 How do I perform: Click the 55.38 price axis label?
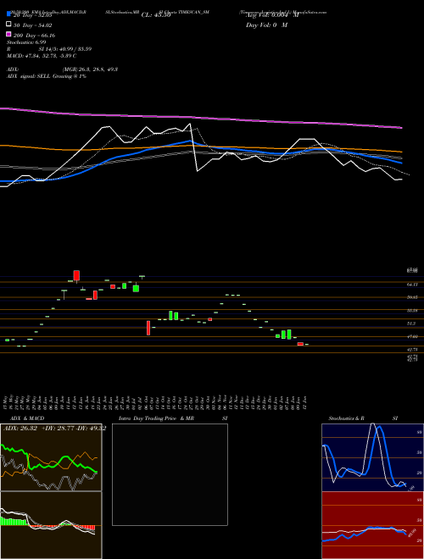click(x=412, y=311)
